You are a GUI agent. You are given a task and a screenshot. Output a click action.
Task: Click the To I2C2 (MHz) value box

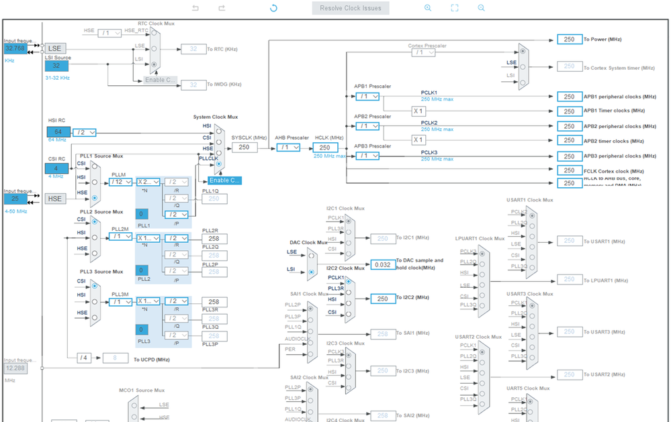pos(383,299)
